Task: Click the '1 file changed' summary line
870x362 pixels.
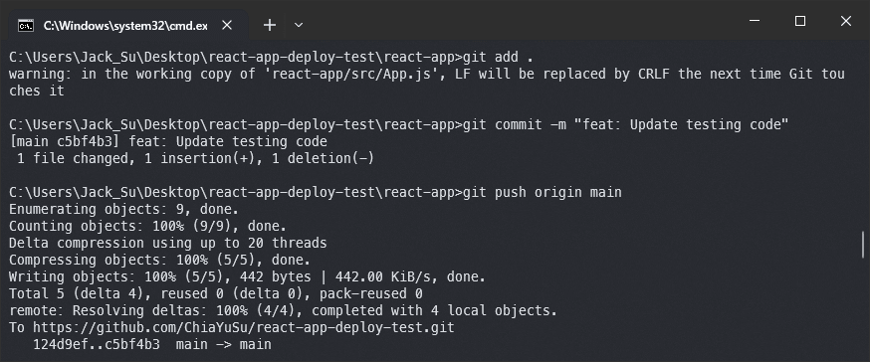Action: coord(191,158)
